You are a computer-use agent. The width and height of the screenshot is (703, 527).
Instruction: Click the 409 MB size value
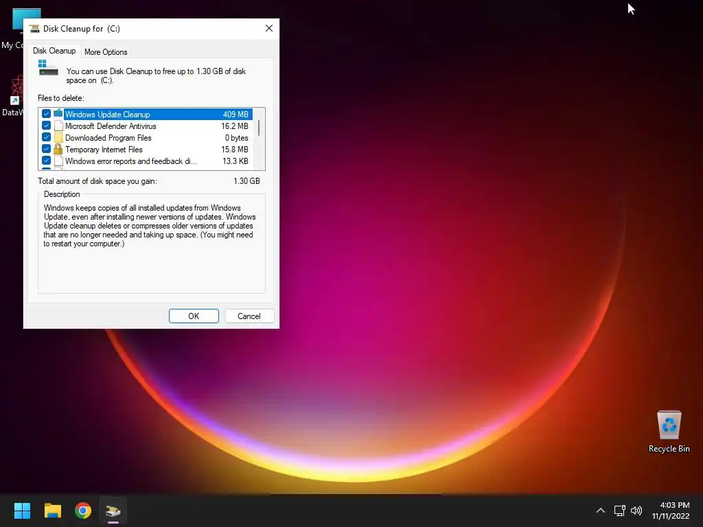tap(235, 115)
